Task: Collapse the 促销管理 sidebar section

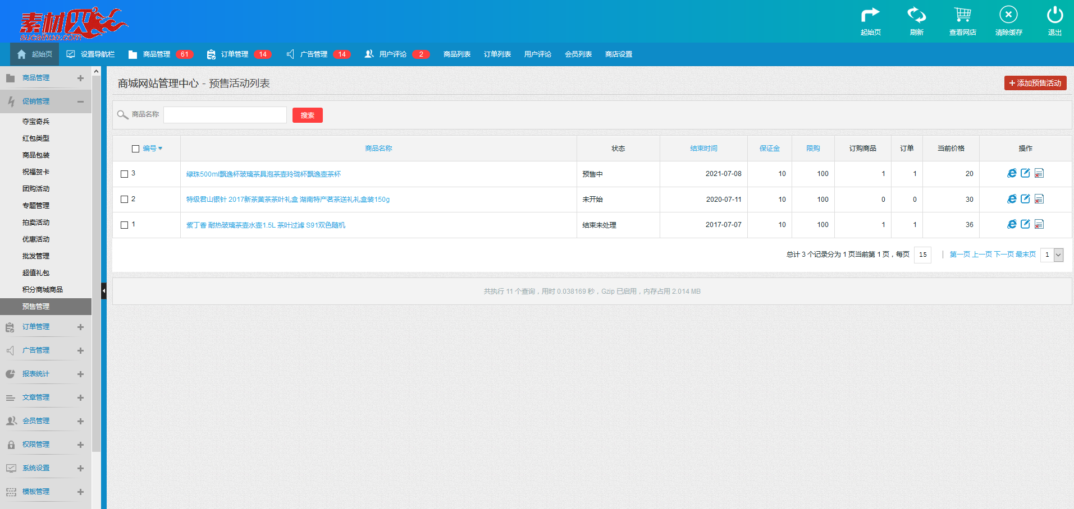Action: tap(80, 101)
